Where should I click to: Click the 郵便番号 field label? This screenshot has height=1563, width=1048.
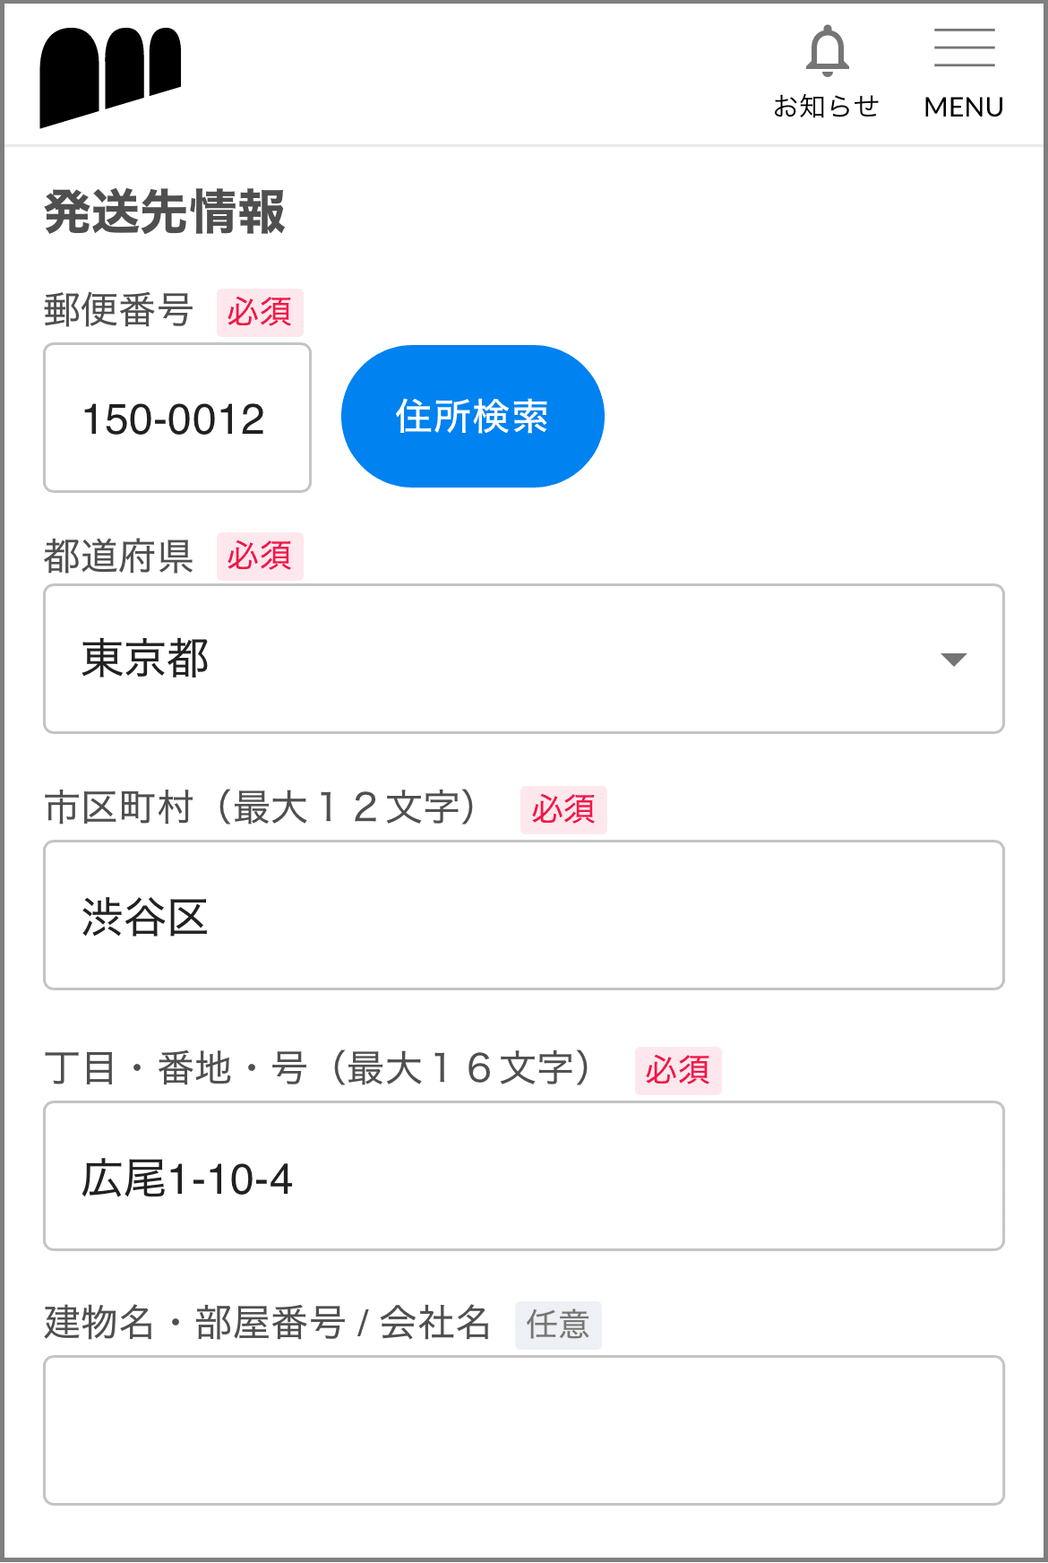tap(118, 311)
